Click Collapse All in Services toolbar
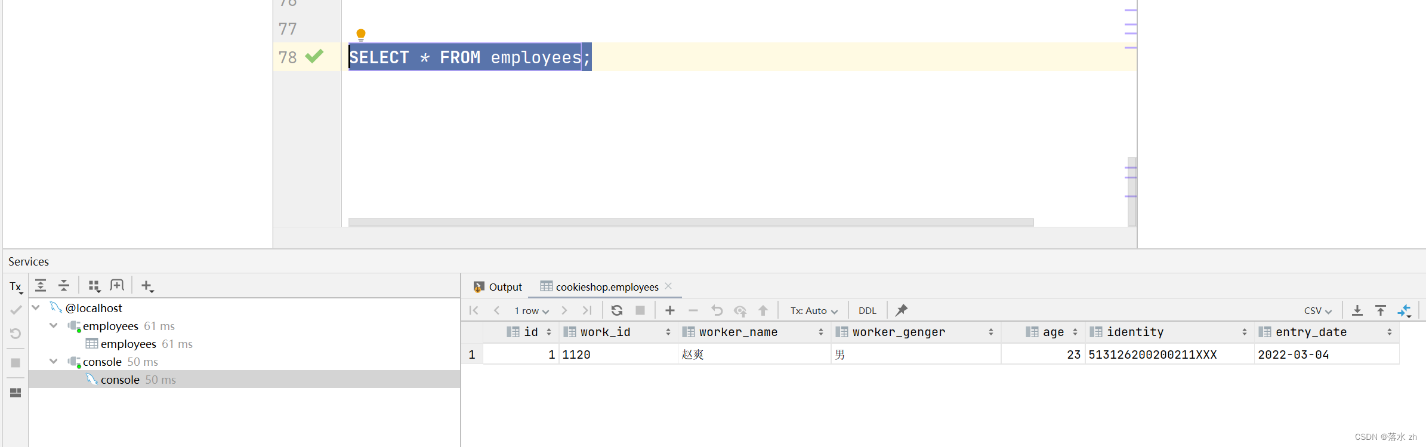The image size is (1426, 447). (64, 285)
